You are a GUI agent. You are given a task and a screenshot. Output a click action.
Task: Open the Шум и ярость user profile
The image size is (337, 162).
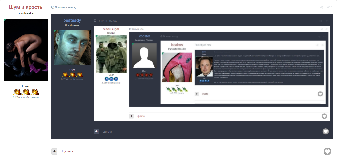(x=25, y=7)
